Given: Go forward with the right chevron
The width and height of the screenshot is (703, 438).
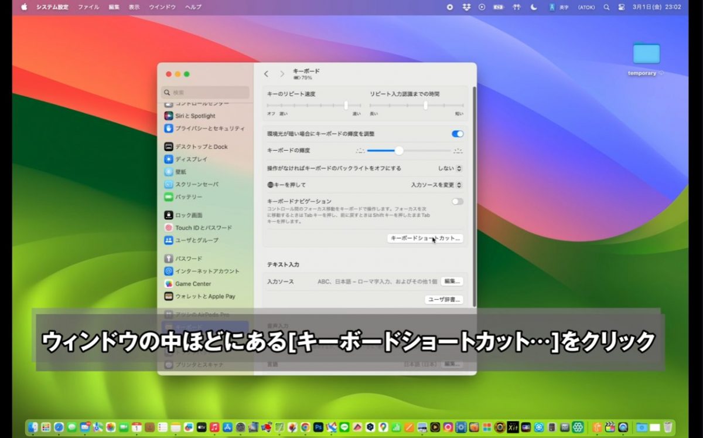Looking at the screenshot, I should 282,74.
